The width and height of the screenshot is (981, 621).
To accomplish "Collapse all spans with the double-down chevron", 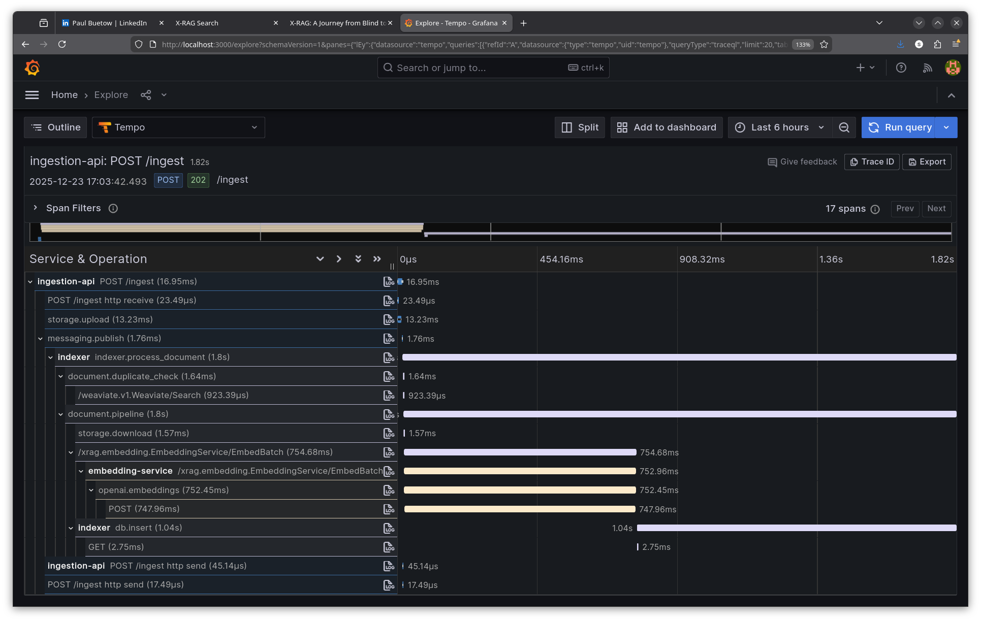I will pyautogui.click(x=358, y=259).
